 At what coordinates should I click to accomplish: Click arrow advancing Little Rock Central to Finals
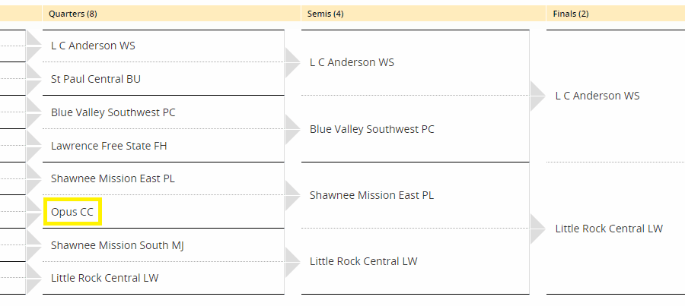pyautogui.click(x=537, y=229)
